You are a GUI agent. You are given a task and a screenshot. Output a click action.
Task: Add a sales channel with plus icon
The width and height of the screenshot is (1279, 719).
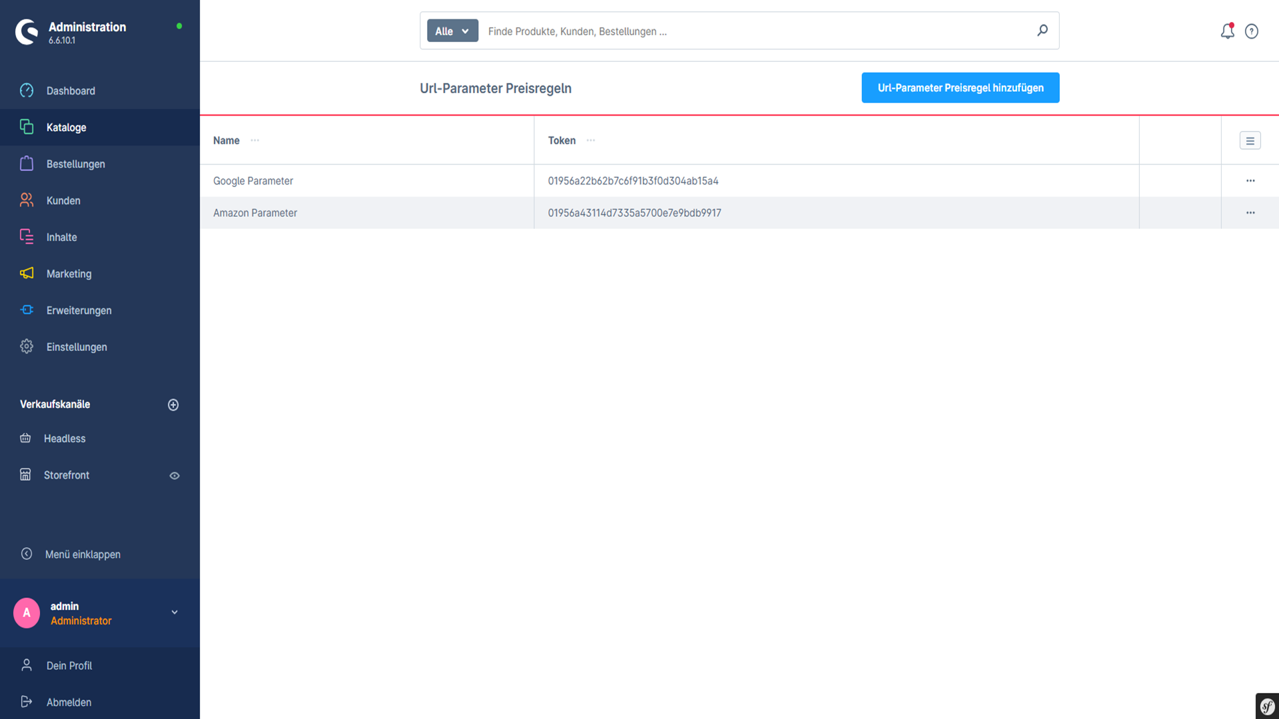(x=173, y=405)
